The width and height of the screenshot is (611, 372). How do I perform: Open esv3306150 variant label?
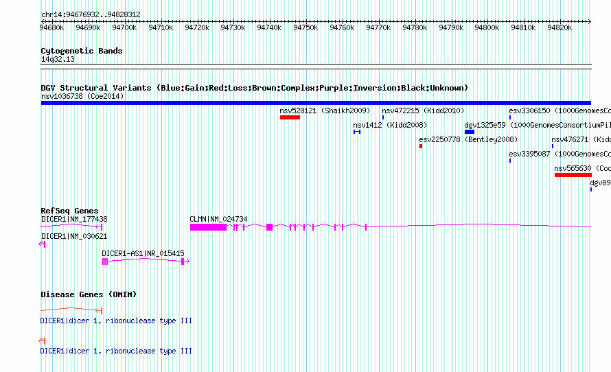click(560, 111)
